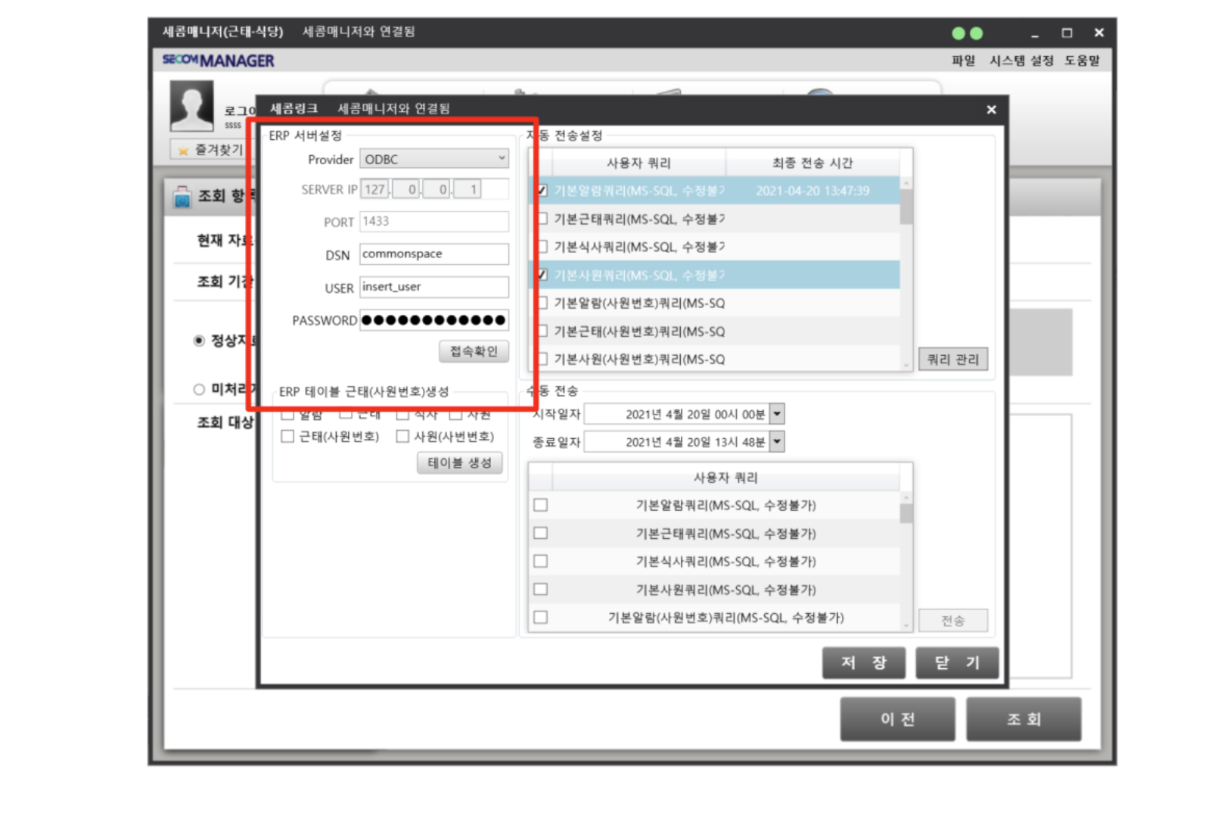The width and height of the screenshot is (1221, 825).
Task: Click the 쿼리 관리 button
Action: 952,359
